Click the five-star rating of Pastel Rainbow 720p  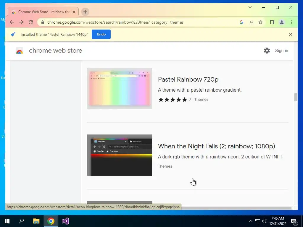pos(173,99)
